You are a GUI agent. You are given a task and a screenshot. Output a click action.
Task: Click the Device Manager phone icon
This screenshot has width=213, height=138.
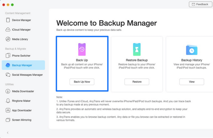tap(8, 20)
